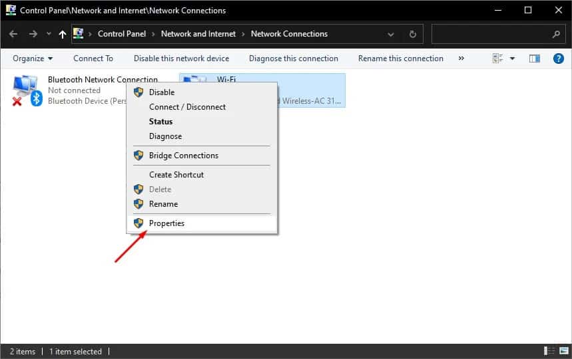Click the shield icon beside Rename
Screen dimensions: 572x359
pyautogui.click(x=139, y=204)
